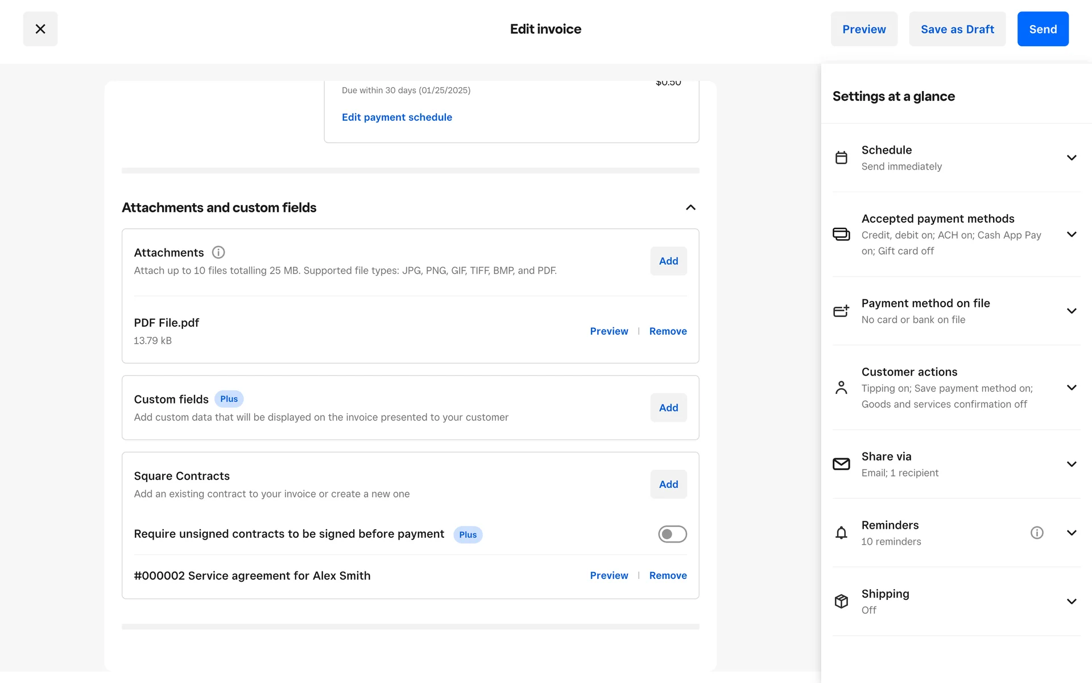Expand the Shipping settings chevron
Image resolution: width=1092 pixels, height=683 pixels.
[1072, 601]
